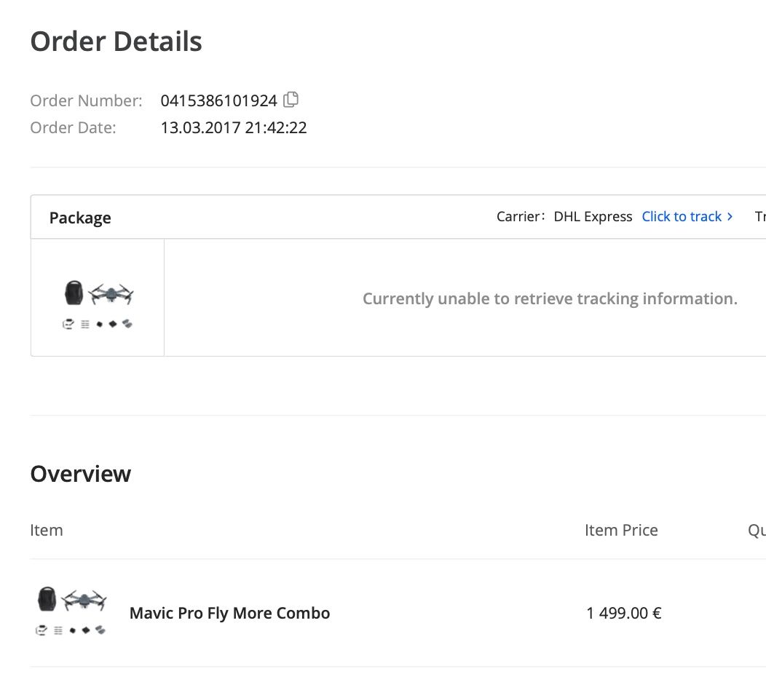Click the Carrier label in Package header

(x=521, y=216)
